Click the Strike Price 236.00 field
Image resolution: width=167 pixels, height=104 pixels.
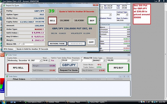pyautogui.click(x=66, y=60)
